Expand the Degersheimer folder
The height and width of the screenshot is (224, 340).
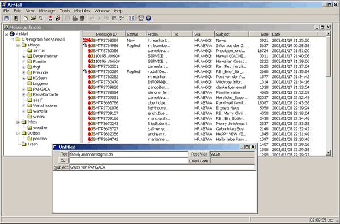click(24, 56)
